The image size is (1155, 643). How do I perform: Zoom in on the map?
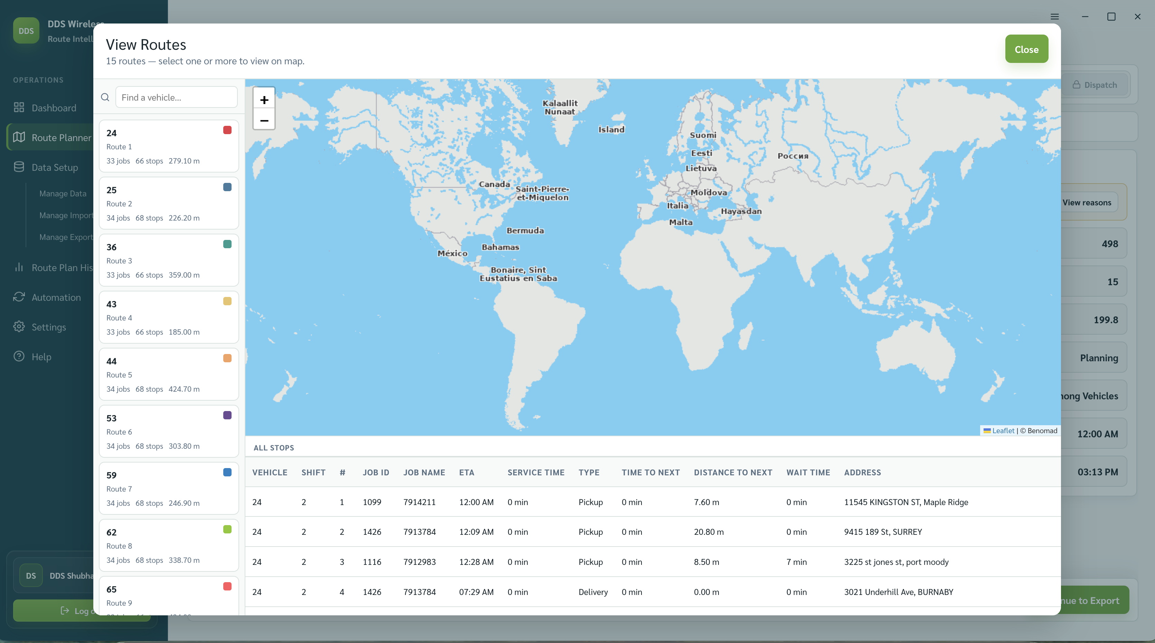264,100
